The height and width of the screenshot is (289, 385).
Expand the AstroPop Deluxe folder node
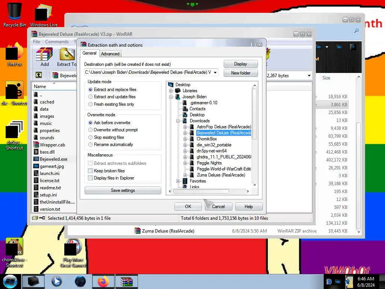185,127
